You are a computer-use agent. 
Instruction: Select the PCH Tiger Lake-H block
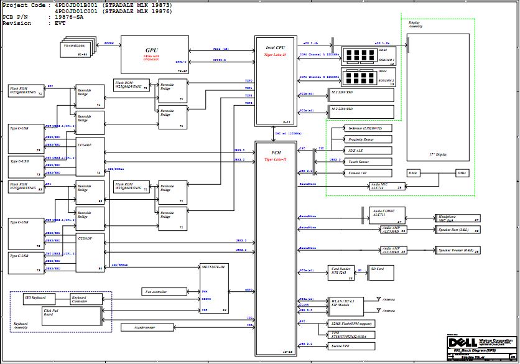pos(276,248)
